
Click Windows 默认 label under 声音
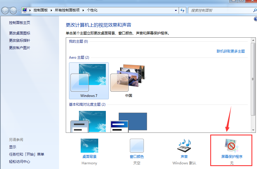click(x=184, y=163)
